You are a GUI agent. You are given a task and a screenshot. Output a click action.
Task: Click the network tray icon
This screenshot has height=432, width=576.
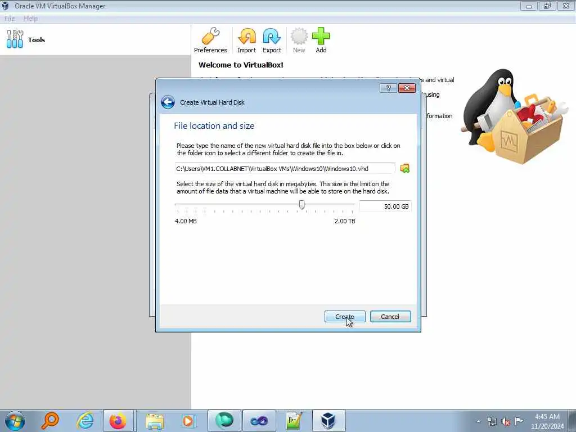(492, 421)
